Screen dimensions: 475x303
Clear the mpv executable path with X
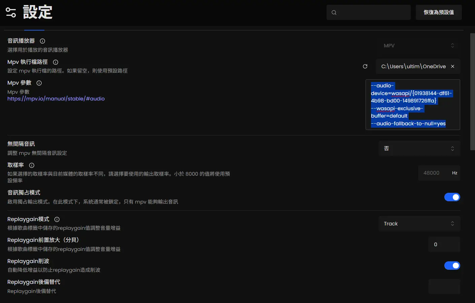pyautogui.click(x=452, y=67)
